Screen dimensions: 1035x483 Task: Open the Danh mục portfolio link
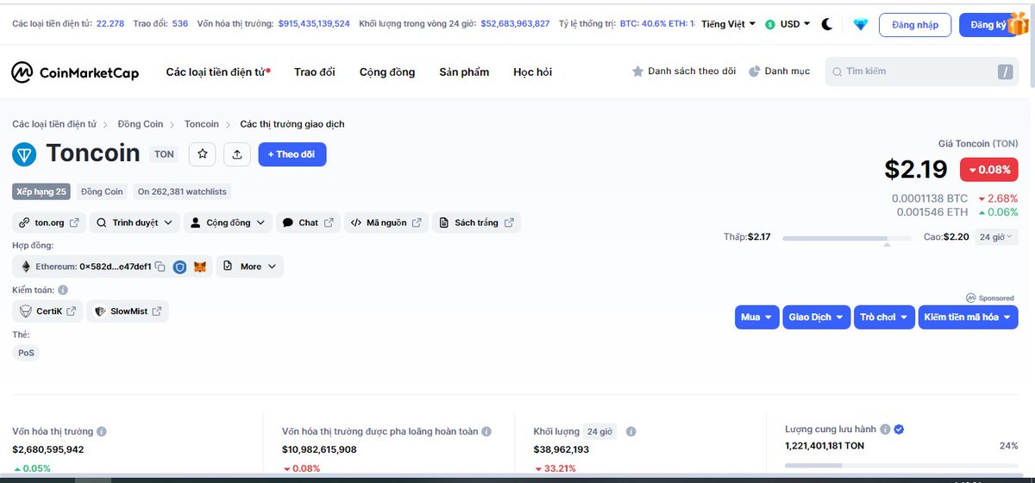pyautogui.click(x=780, y=71)
